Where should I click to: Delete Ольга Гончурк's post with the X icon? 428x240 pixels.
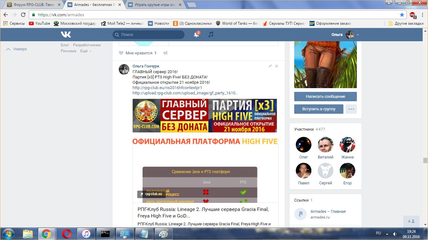coord(276,66)
